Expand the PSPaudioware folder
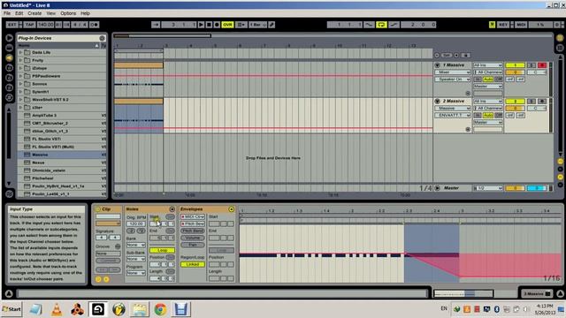 coord(20,76)
